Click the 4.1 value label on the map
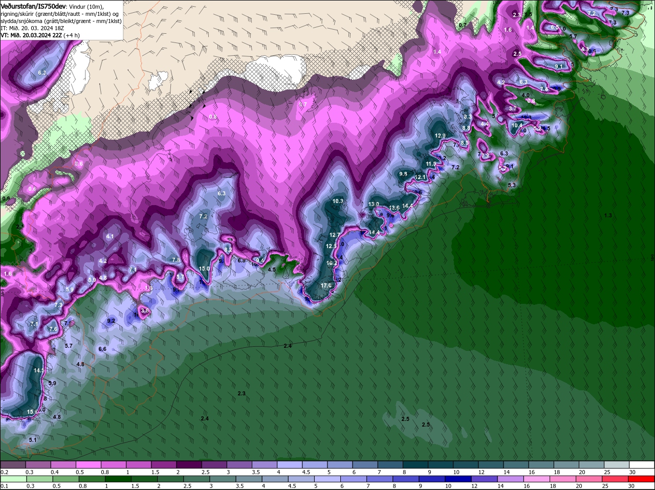This screenshot has height=490, width=655. pos(110,236)
